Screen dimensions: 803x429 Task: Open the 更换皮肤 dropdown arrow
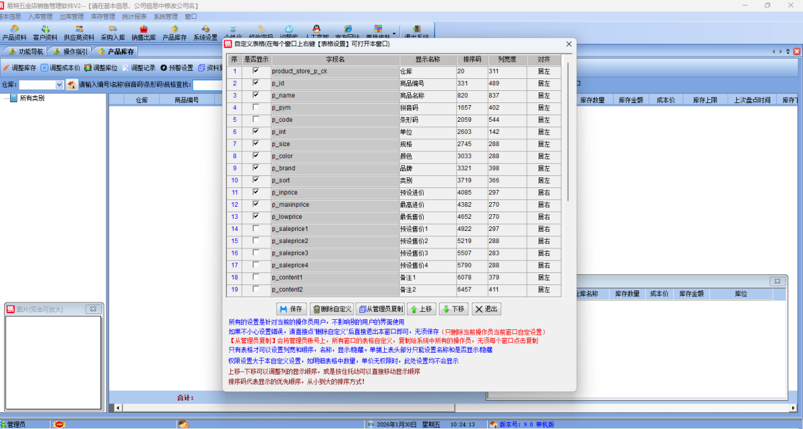pos(394,32)
